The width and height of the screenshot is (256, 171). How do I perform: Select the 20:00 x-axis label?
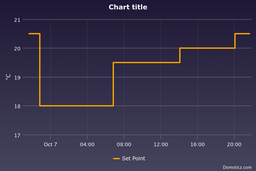[234, 145]
